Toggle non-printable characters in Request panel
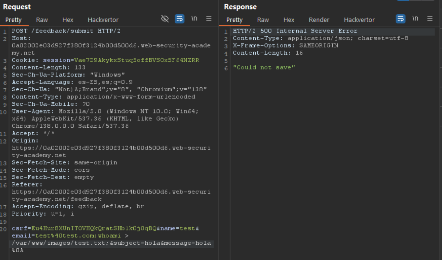The width and height of the screenshot is (442, 260). coord(194,19)
